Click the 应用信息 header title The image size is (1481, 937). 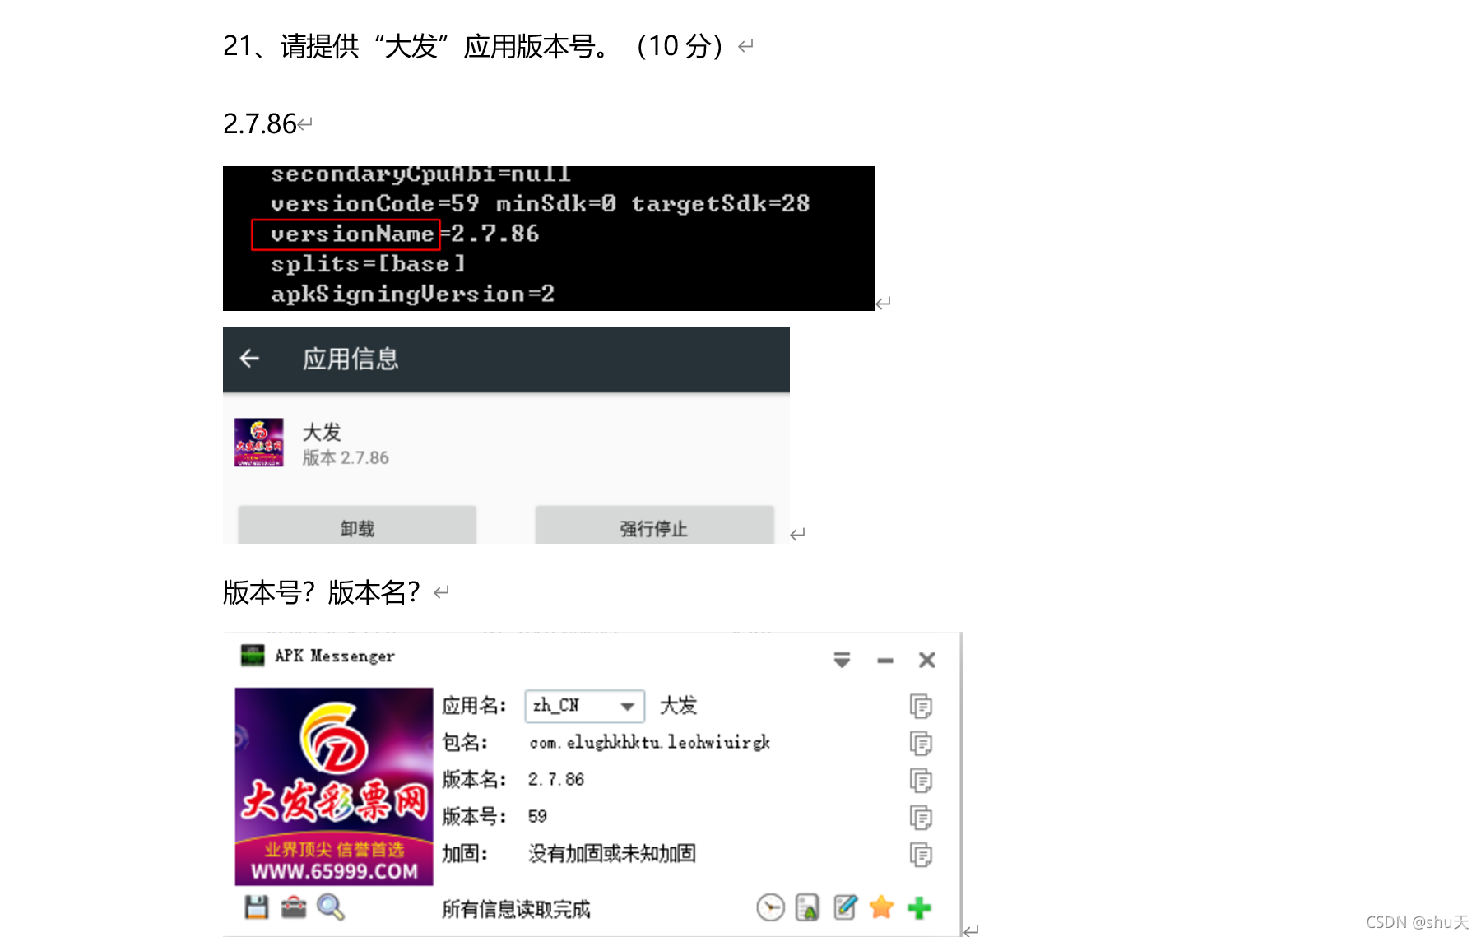[x=351, y=359]
